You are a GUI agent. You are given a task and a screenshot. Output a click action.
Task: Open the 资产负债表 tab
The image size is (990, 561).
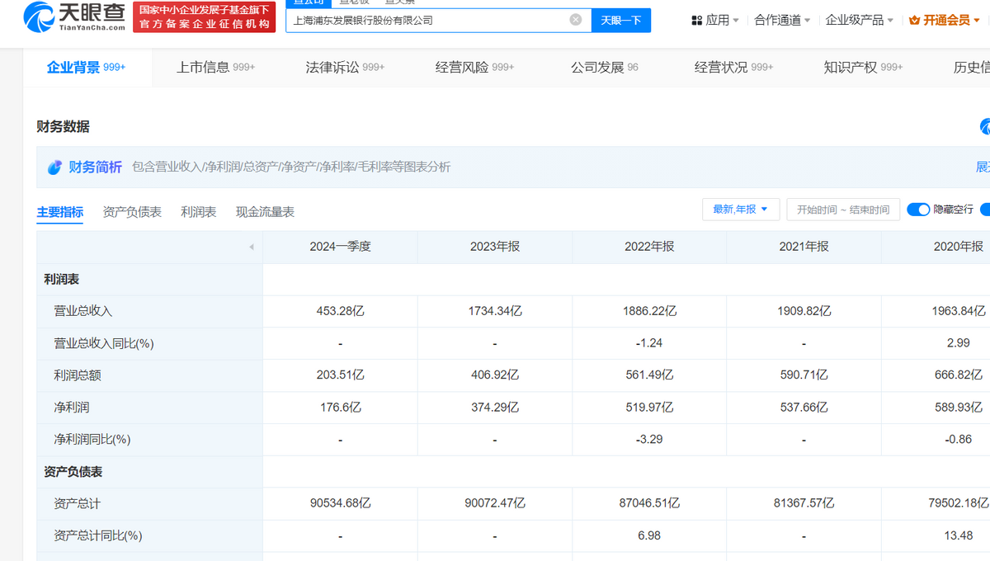point(132,212)
